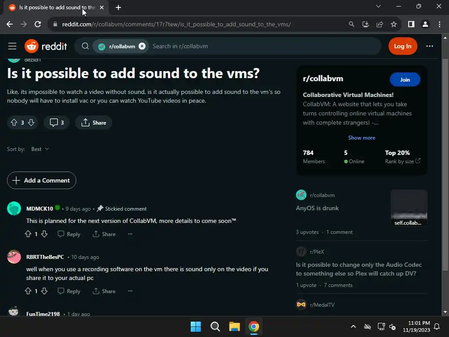Click the address bar URL

point(176,25)
